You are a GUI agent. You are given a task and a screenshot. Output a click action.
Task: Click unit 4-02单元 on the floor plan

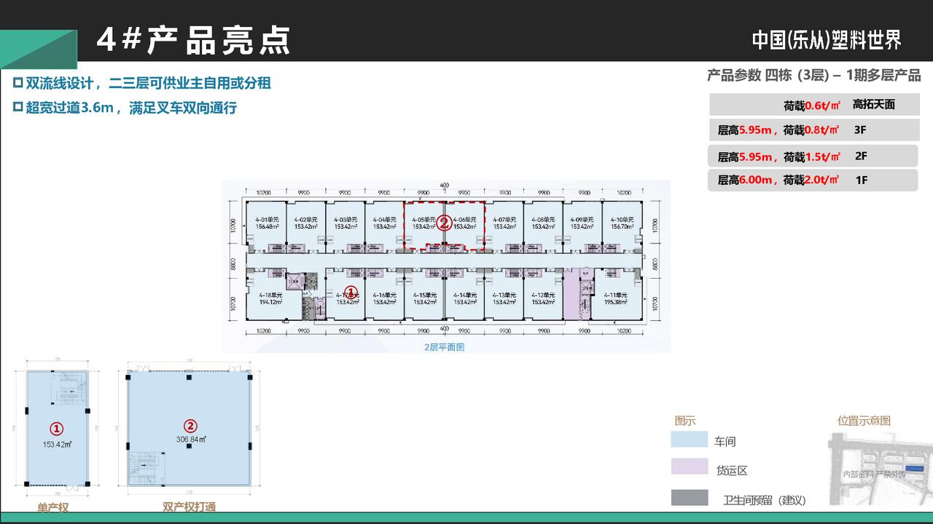pyautogui.click(x=306, y=226)
